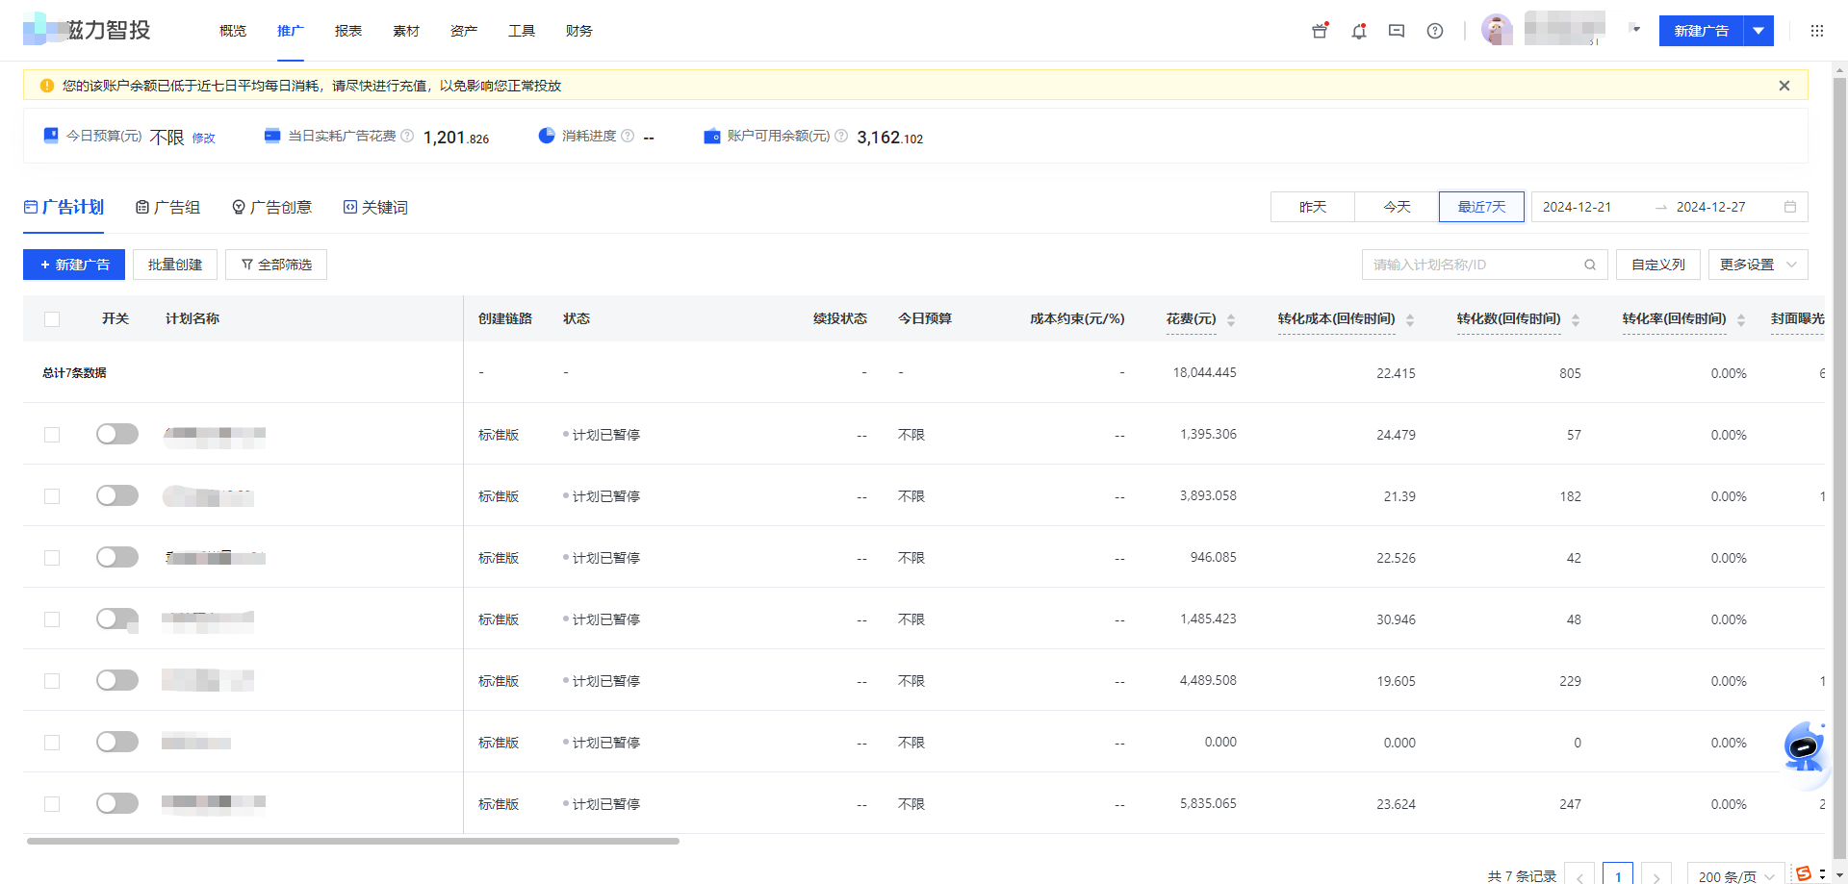Expand the 新建广告 dropdown arrow
This screenshot has height=884, width=1848.
1758,31
